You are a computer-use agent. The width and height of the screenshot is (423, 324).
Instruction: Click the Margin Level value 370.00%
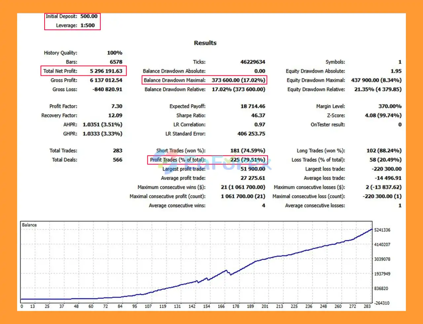(x=390, y=106)
